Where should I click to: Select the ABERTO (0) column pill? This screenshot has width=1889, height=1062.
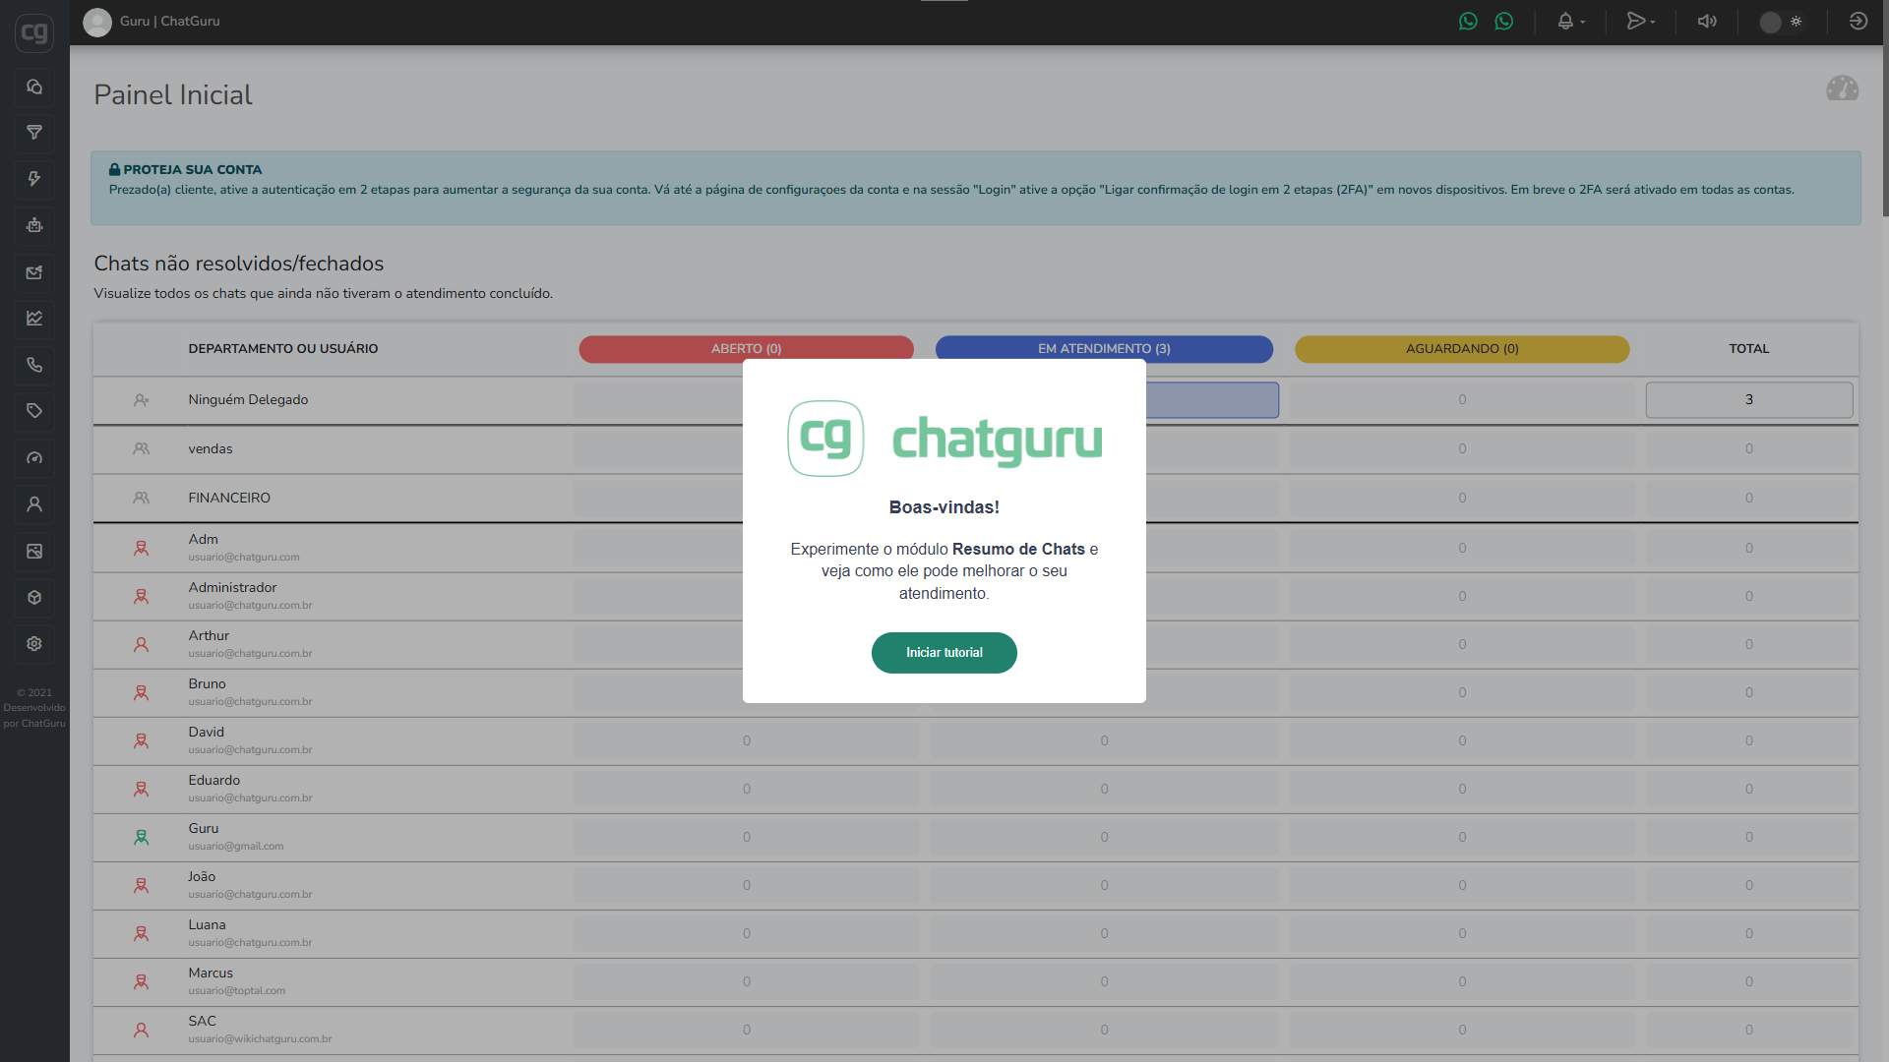click(746, 349)
